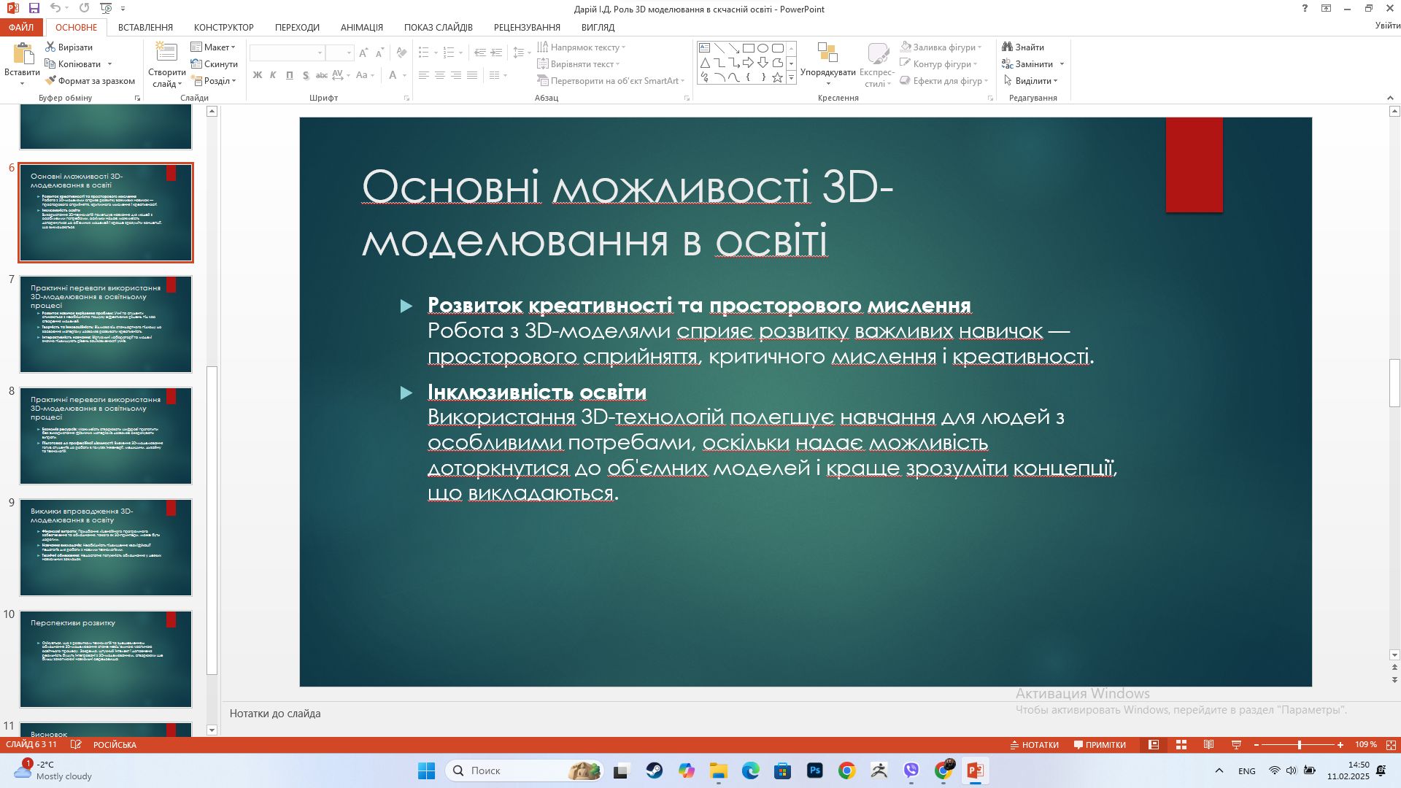Use Формат за зразком format painter
Viewport: 1401px width, 788px height.
[x=90, y=81]
